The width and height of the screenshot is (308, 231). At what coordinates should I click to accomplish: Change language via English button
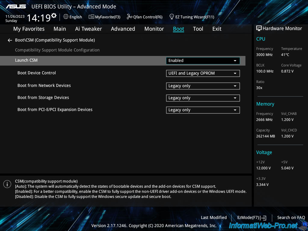point(75,17)
